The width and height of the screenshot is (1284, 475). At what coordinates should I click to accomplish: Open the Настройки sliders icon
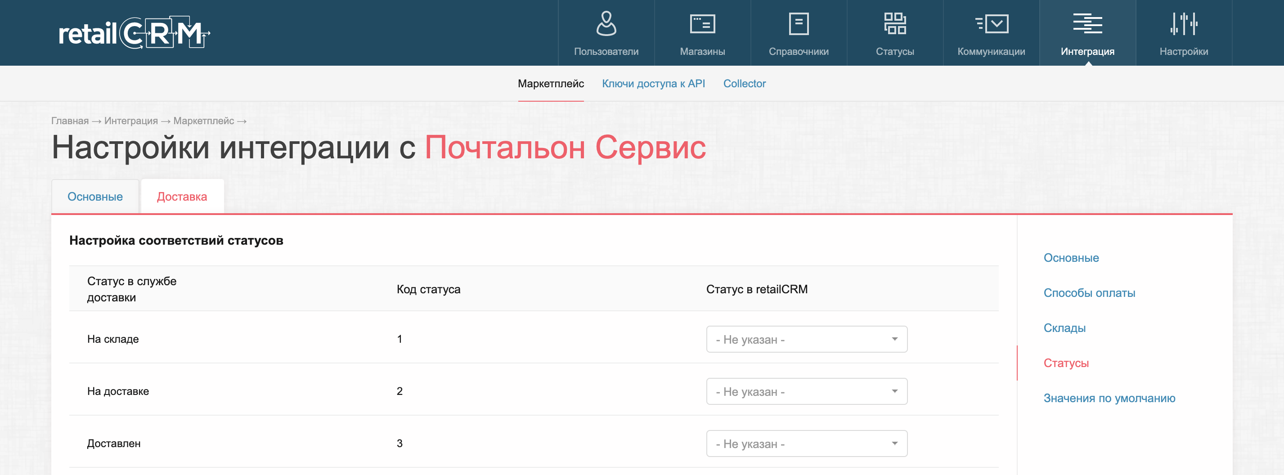point(1184,23)
